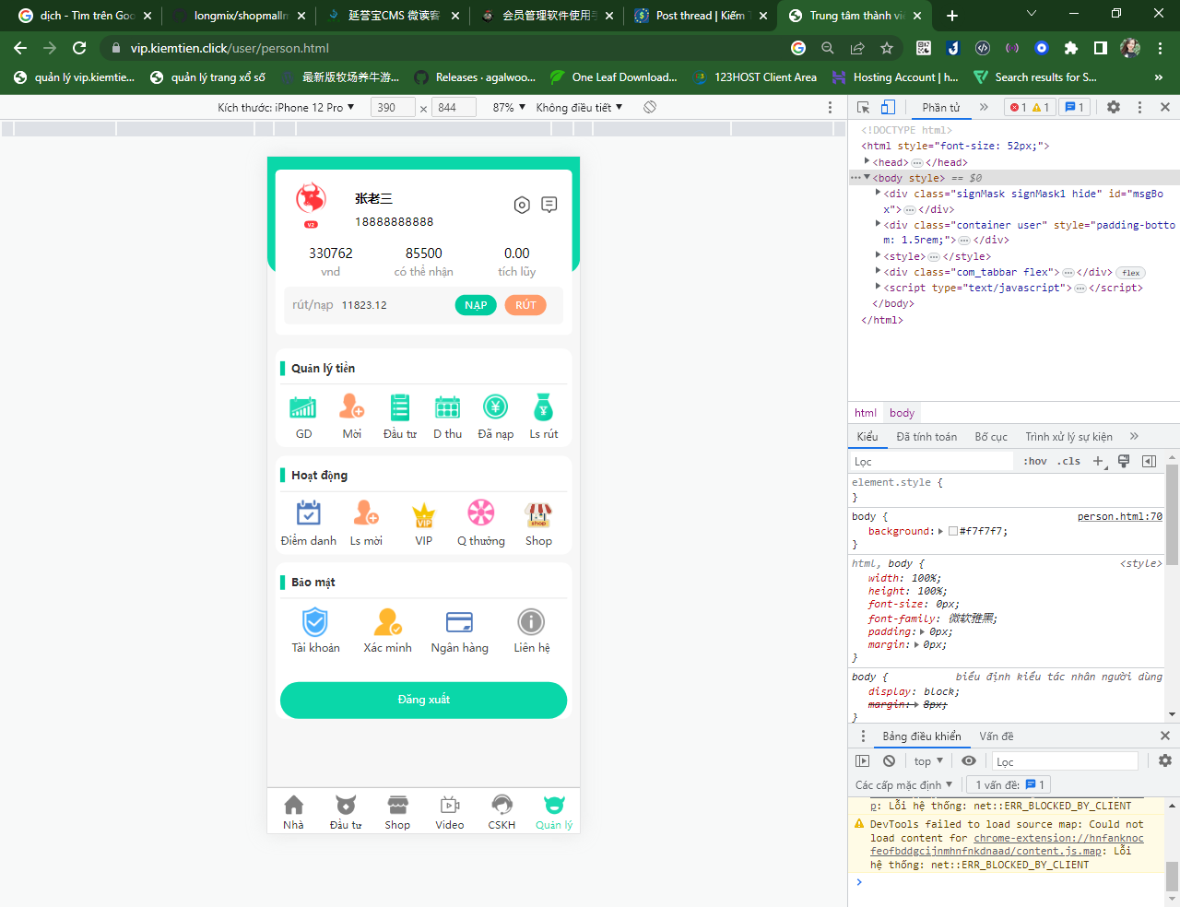Open the VIP crown icon
The image size is (1180, 907).
424,513
